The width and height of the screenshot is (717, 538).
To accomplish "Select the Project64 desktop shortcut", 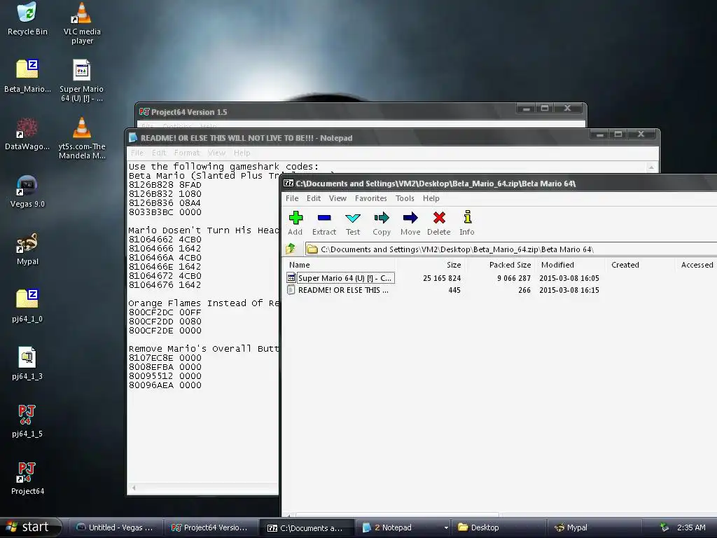I will [x=27, y=478].
